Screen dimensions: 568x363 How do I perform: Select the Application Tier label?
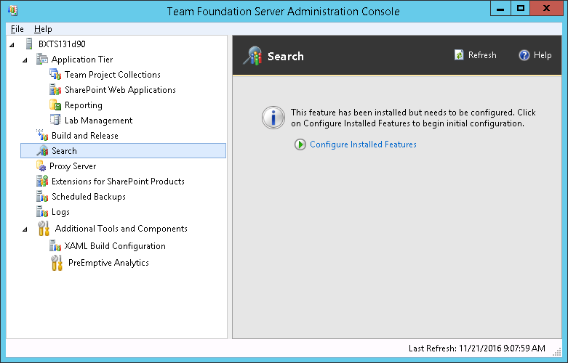pyautogui.click(x=82, y=60)
